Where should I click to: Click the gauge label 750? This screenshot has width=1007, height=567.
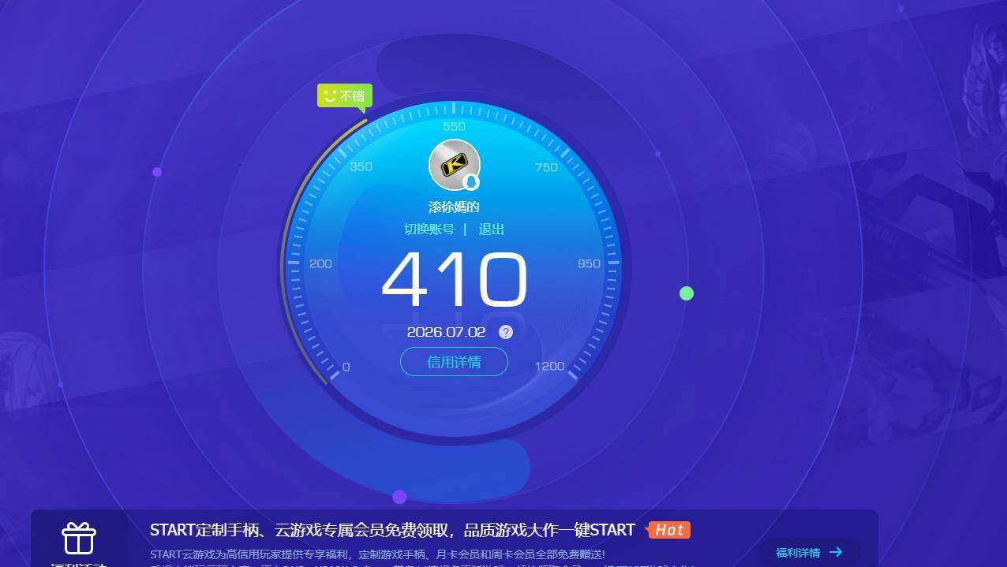tap(546, 167)
